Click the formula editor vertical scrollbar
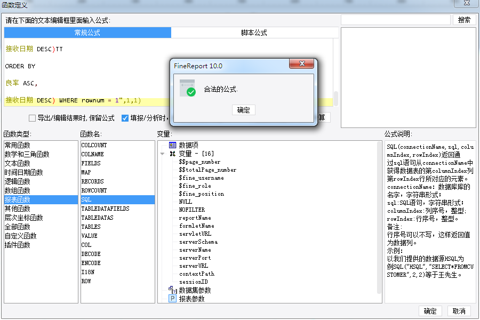The width and height of the screenshot is (480, 320). click(x=336, y=99)
